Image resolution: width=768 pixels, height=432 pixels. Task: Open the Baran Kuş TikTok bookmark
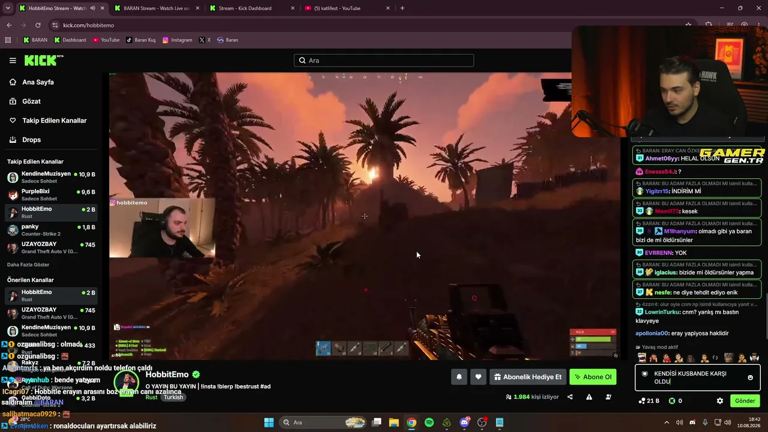pyautogui.click(x=141, y=40)
